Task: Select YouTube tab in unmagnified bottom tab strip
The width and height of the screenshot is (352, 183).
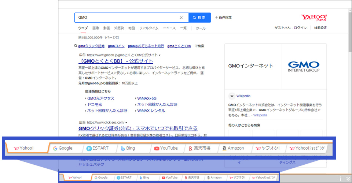Action: [170, 178]
